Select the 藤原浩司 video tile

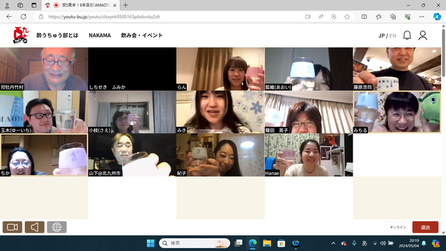click(x=397, y=69)
